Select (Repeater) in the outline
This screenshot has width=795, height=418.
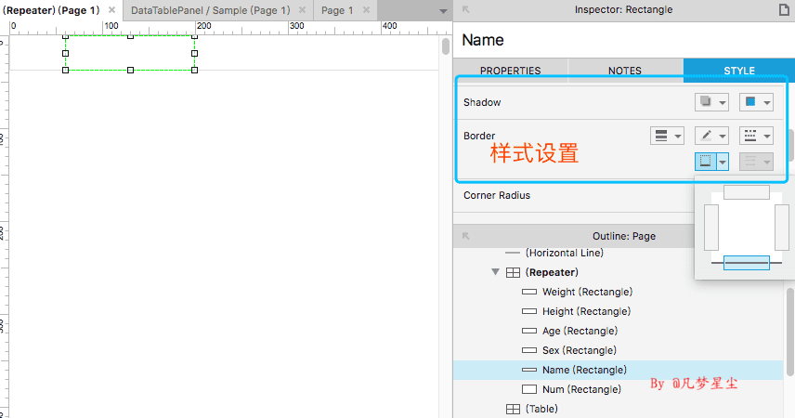[x=552, y=272]
